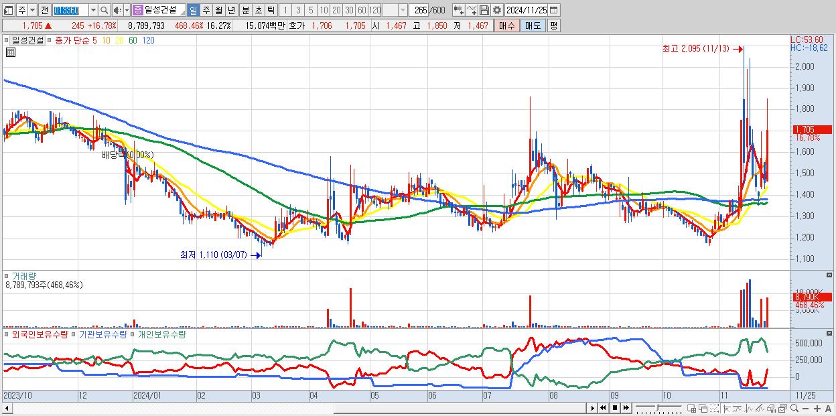Open chart settings gear icon
Viewport: 836px width, 416px height.
[497, 11]
